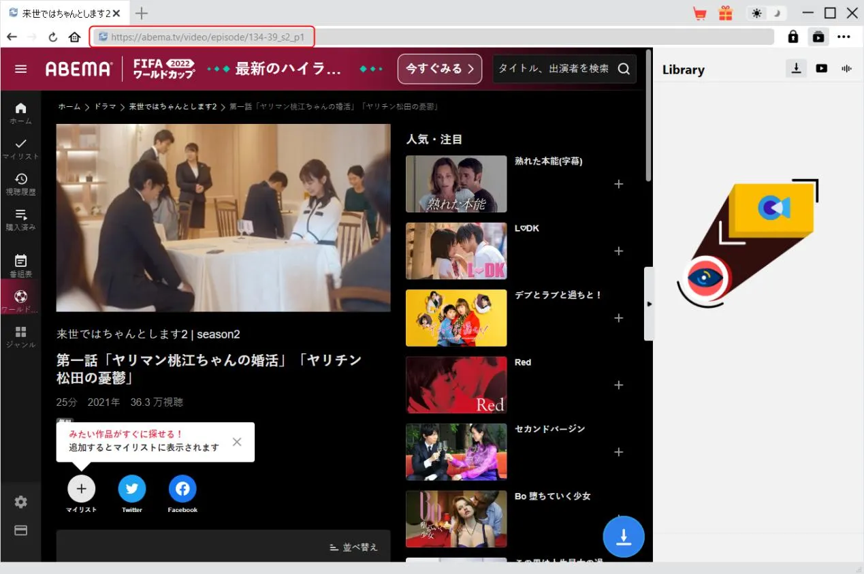Switch to Library video tab icon
This screenshot has width=864, height=574.
(x=822, y=68)
